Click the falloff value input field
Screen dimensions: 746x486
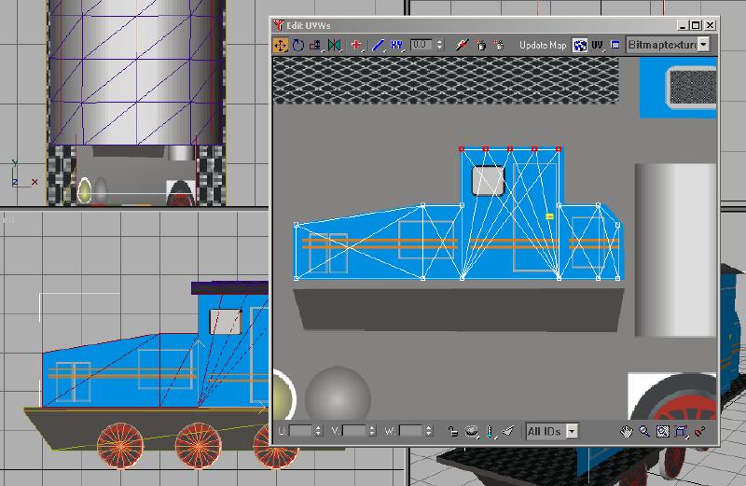point(421,45)
